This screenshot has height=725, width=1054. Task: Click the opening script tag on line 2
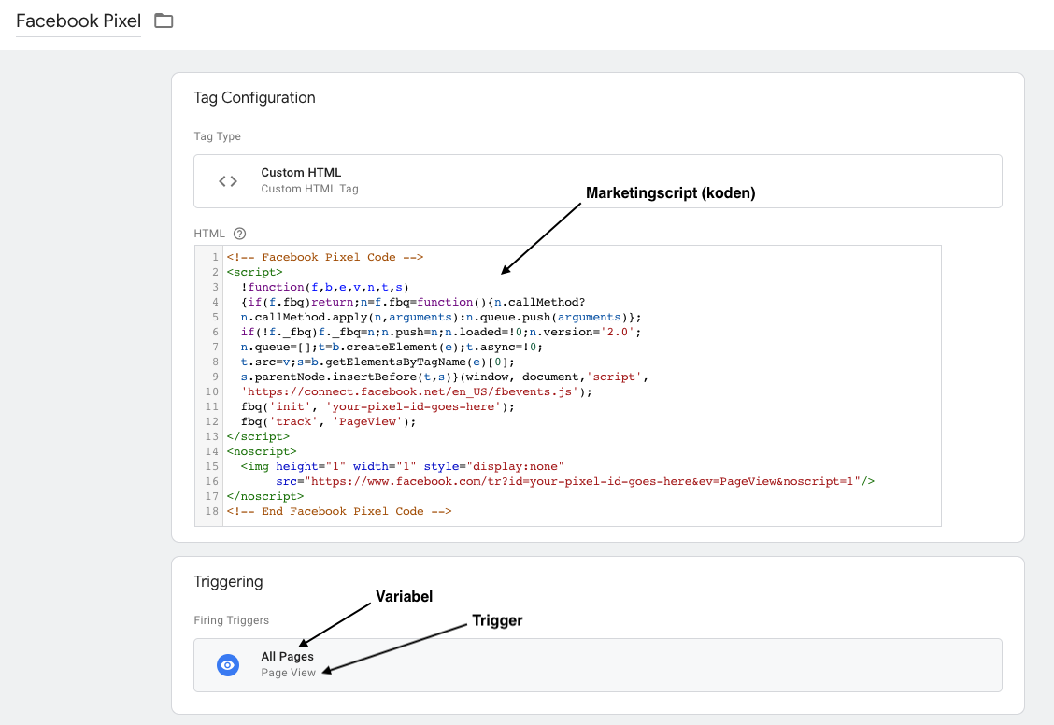click(255, 272)
